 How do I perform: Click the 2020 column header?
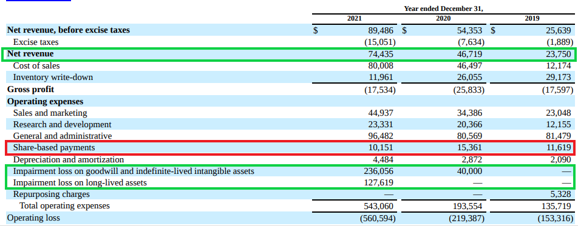coord(443,18)
